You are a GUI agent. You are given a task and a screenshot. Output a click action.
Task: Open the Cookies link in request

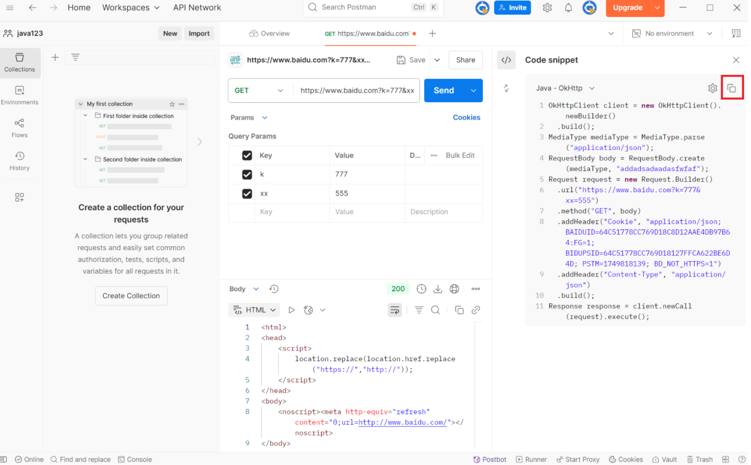(x=466, y=118)
